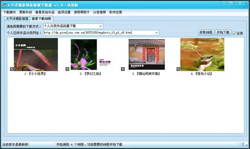The height and width of the screenshot is (149, 250).
Task: Toggle the 全选 checkbox
Action: coord(234,33)
